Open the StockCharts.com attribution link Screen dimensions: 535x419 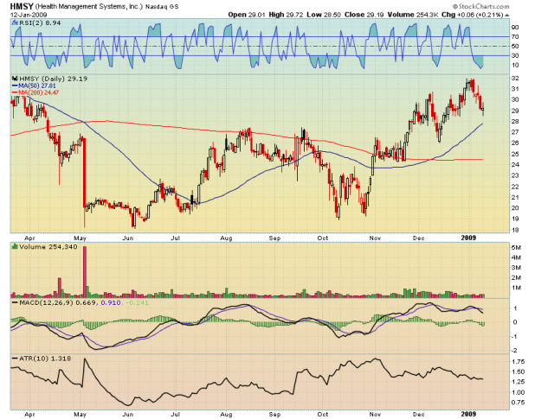[481, 6]
